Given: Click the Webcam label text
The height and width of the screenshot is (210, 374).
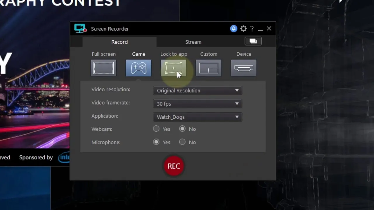Looking at the screenshot, I should click(102, 129).
